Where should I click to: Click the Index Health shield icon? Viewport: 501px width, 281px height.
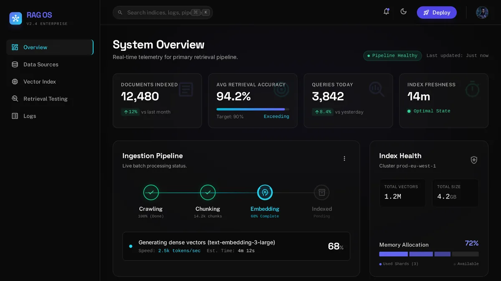474,160
